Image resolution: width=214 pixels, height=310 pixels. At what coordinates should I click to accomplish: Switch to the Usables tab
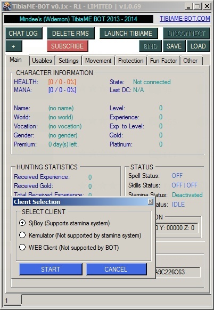[x=42, y=61]
